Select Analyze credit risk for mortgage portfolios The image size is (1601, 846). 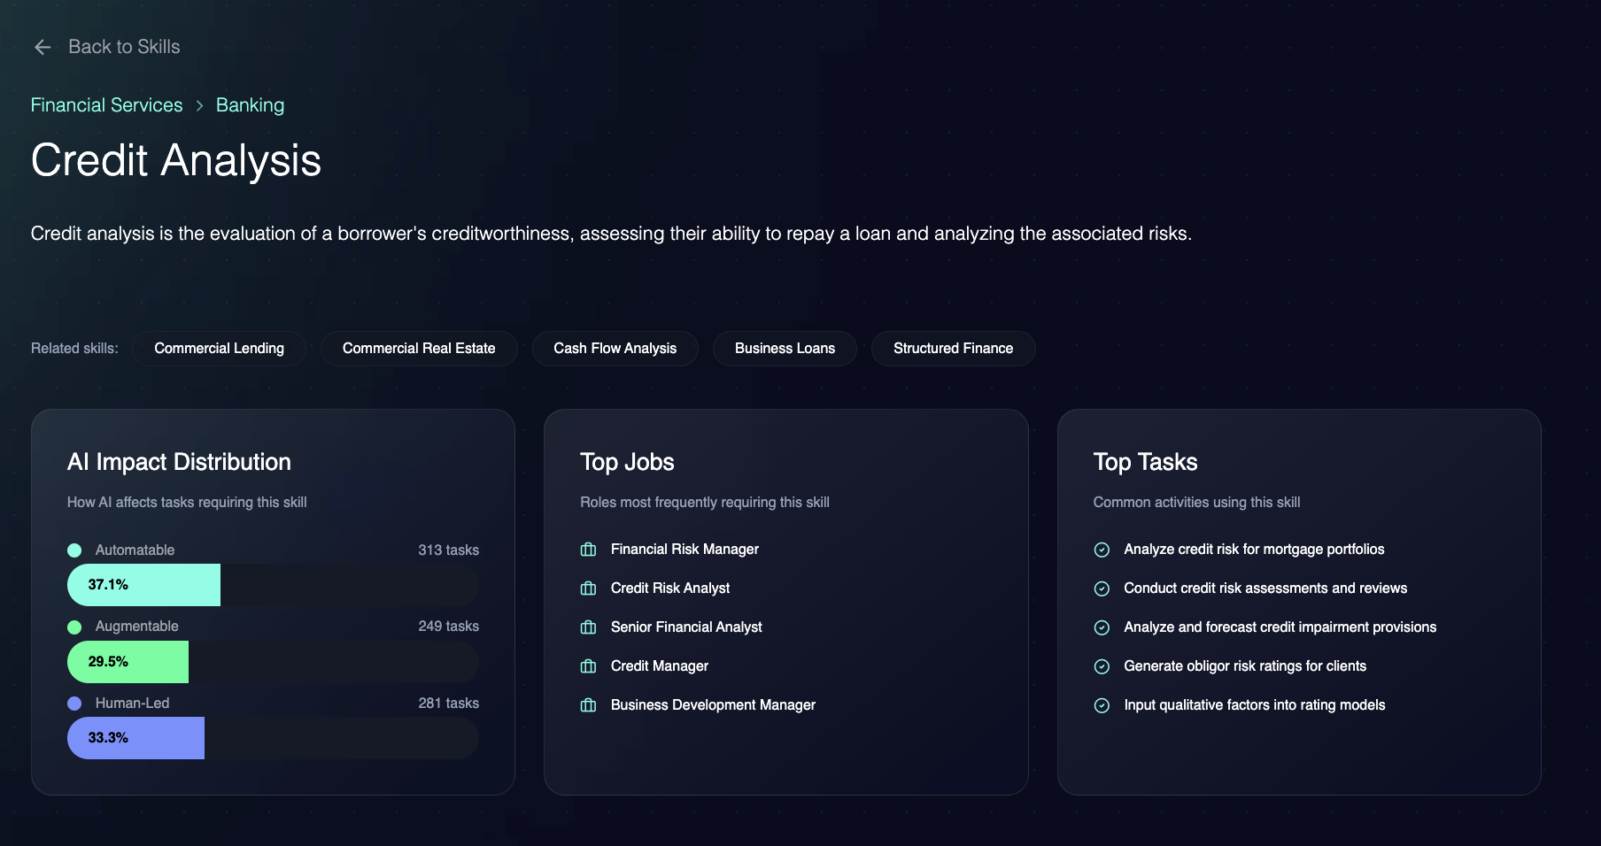(x=1254, y=550)
